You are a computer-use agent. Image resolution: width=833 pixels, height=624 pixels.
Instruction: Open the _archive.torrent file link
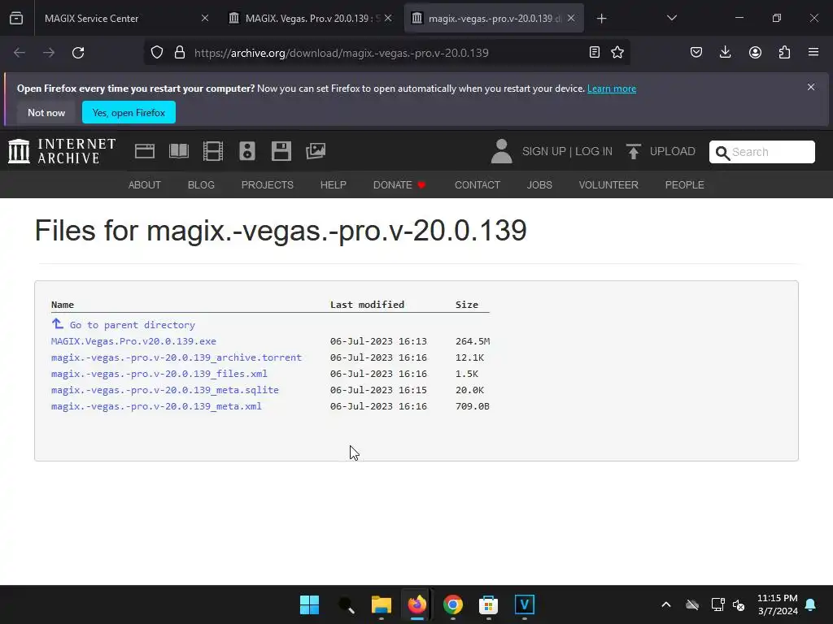tap(177, 357)
